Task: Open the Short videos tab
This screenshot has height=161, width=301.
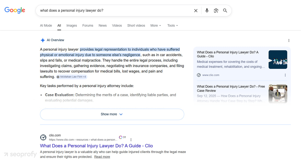Action: 136,25
